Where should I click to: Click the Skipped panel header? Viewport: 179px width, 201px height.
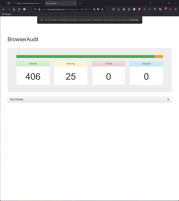tap(146, 64)
